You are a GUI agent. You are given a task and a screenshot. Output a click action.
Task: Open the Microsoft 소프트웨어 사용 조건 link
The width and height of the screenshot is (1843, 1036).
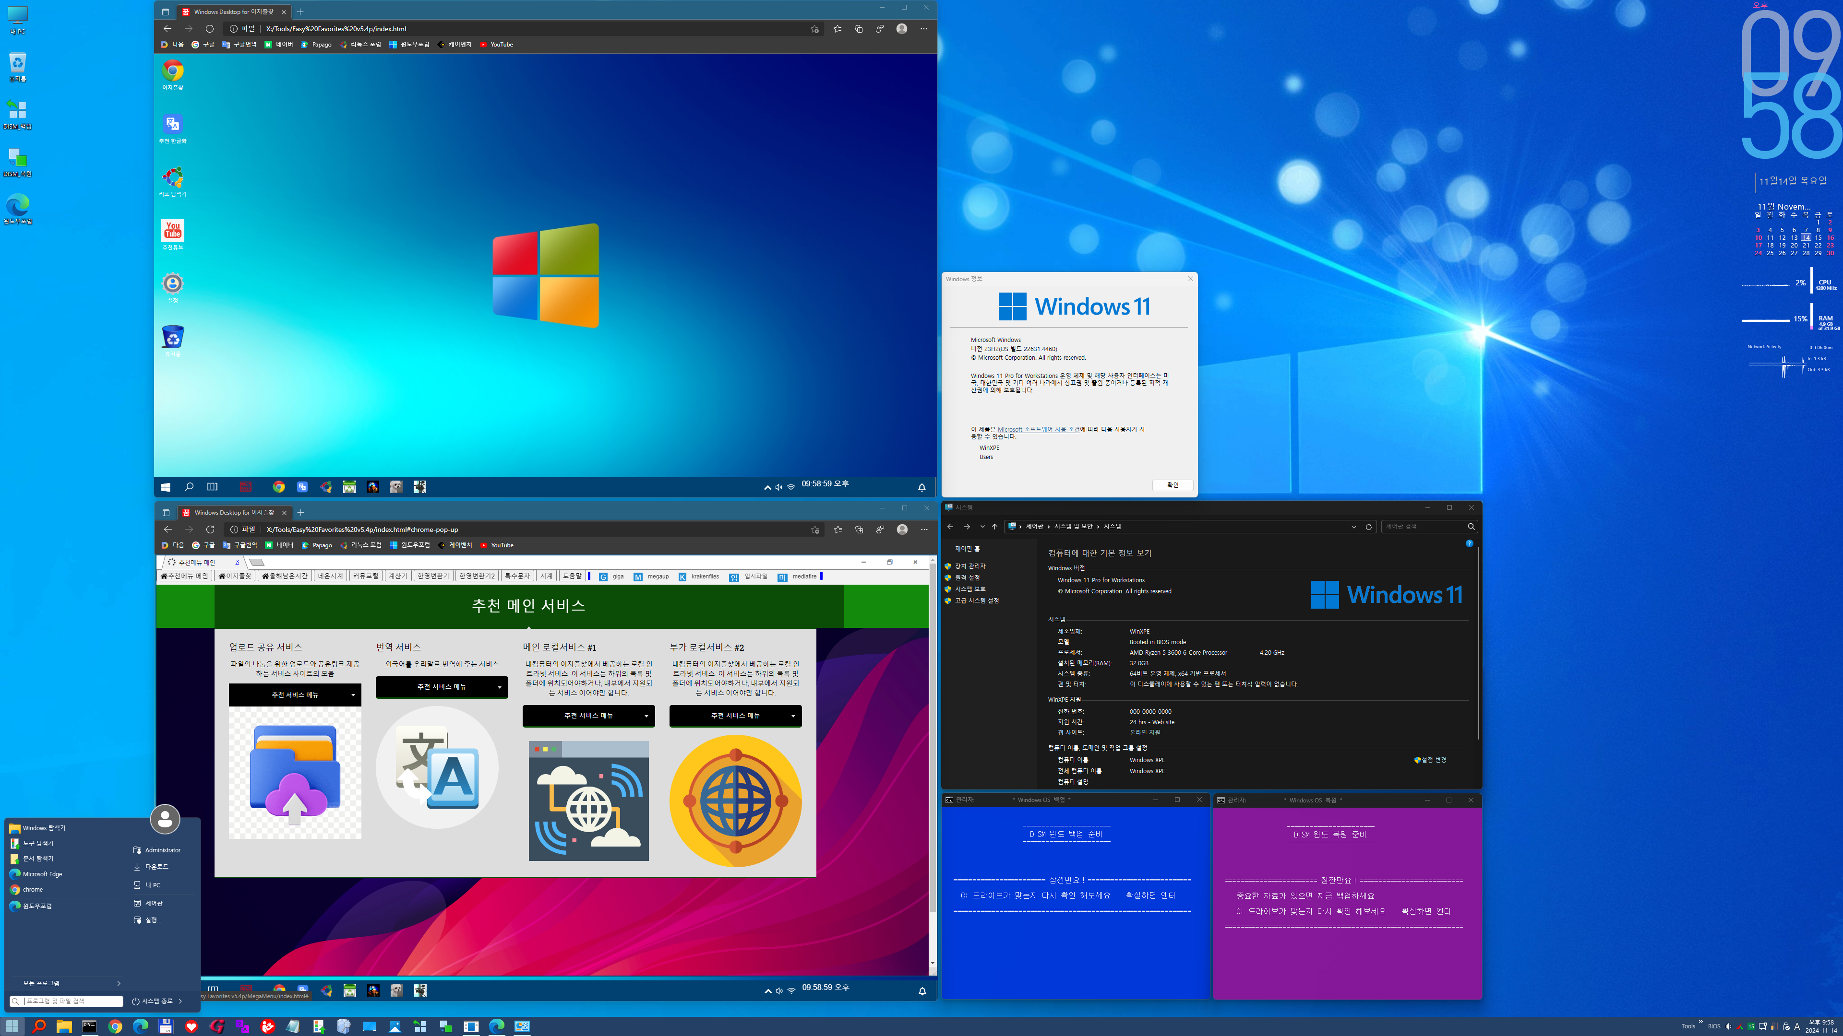[1038, 430]
